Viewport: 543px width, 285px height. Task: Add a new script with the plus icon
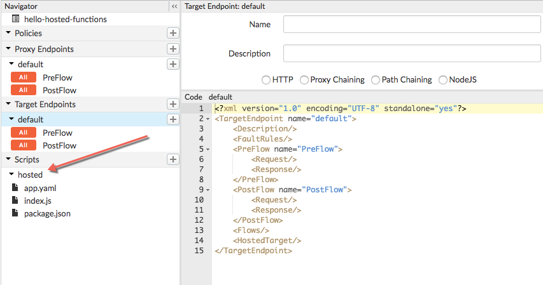(x=173, y=159)
